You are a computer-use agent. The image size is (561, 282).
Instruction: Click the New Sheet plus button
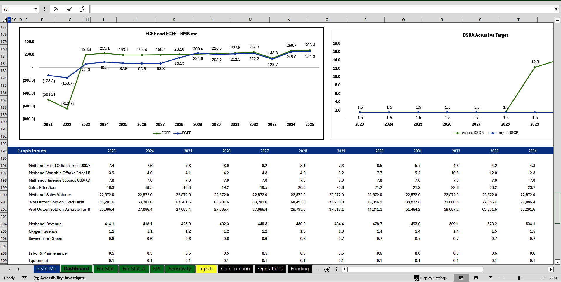pyautogui.click(x=327, y=269)
